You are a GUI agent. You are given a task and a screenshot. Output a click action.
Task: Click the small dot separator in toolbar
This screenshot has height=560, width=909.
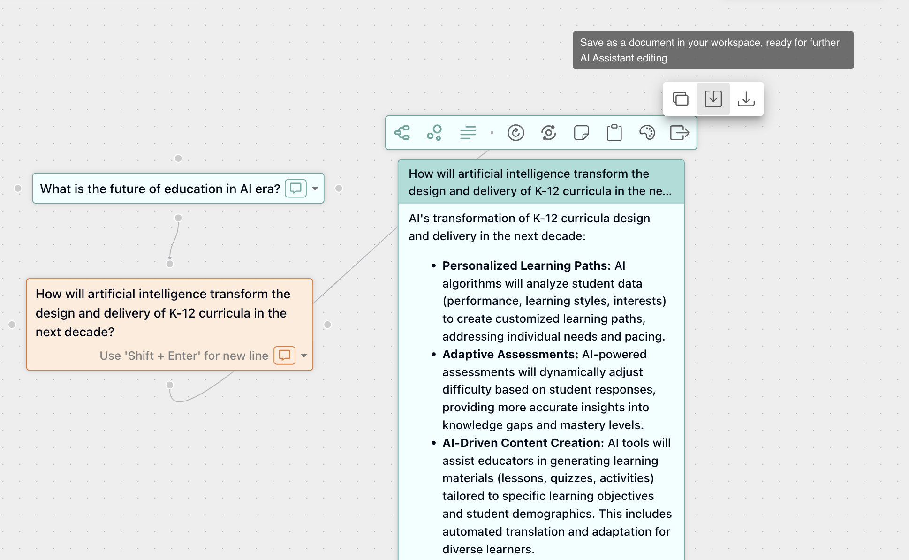(492, 133)
